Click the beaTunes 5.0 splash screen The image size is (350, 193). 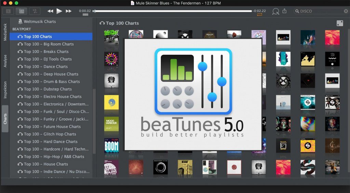(193, 95)
